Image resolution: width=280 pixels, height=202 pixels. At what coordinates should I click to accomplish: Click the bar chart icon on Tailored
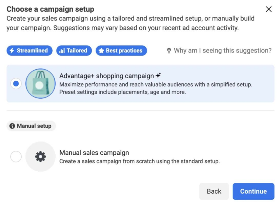[x=62, y=51]
